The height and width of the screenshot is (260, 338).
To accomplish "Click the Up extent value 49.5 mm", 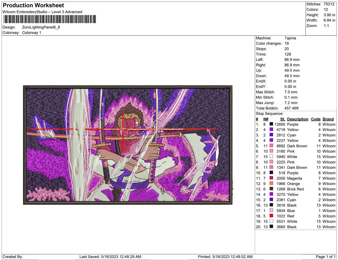I will 292,70.
